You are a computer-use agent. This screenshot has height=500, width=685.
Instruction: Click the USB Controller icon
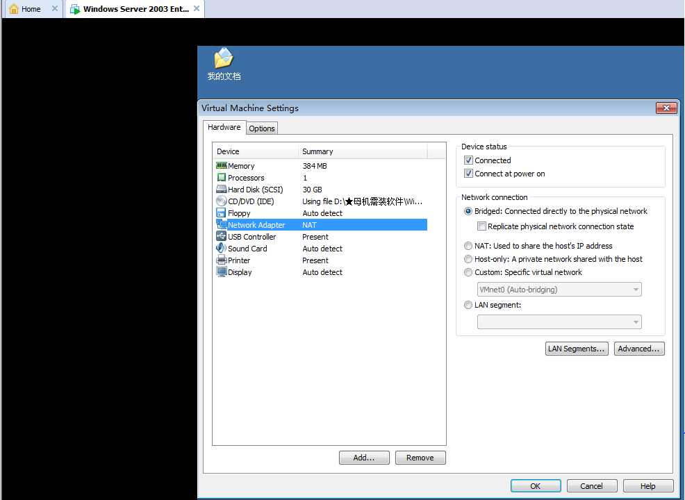222,236
